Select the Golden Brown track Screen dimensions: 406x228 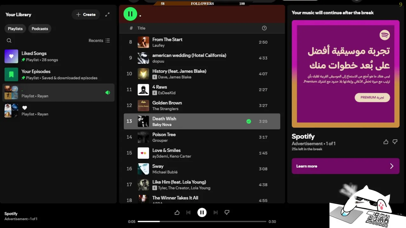[x=167, y=103]
